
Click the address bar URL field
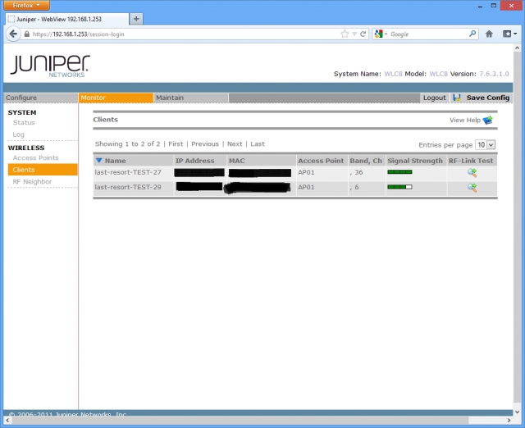point(184,34)
